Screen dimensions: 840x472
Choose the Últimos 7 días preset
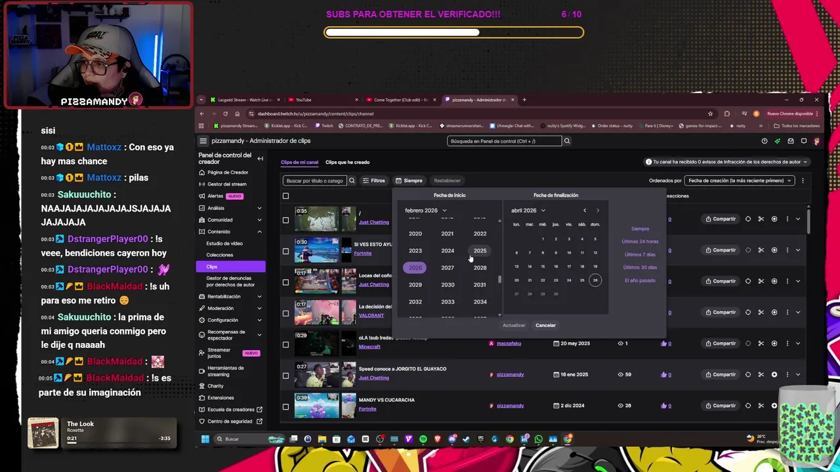click(x=640, y=254)
